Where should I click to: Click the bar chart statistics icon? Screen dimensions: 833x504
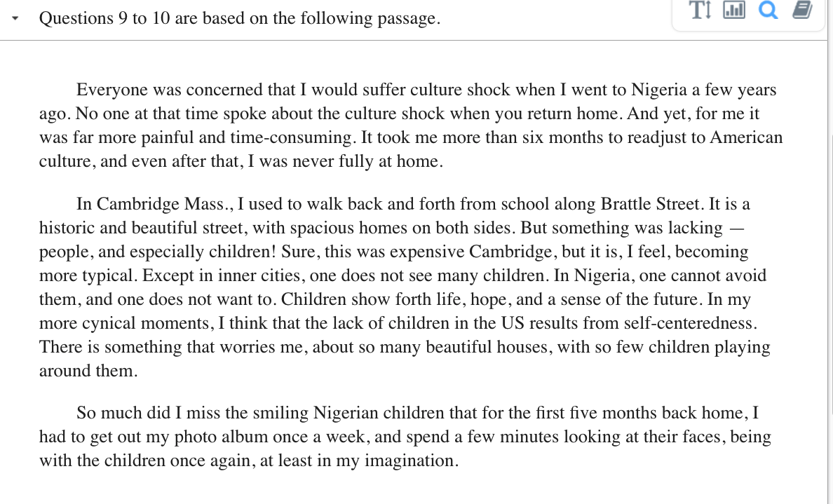click(733, 10)
